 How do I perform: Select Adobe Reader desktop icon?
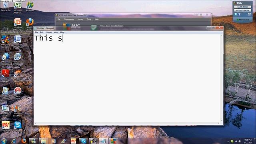[x=6, y=76]
